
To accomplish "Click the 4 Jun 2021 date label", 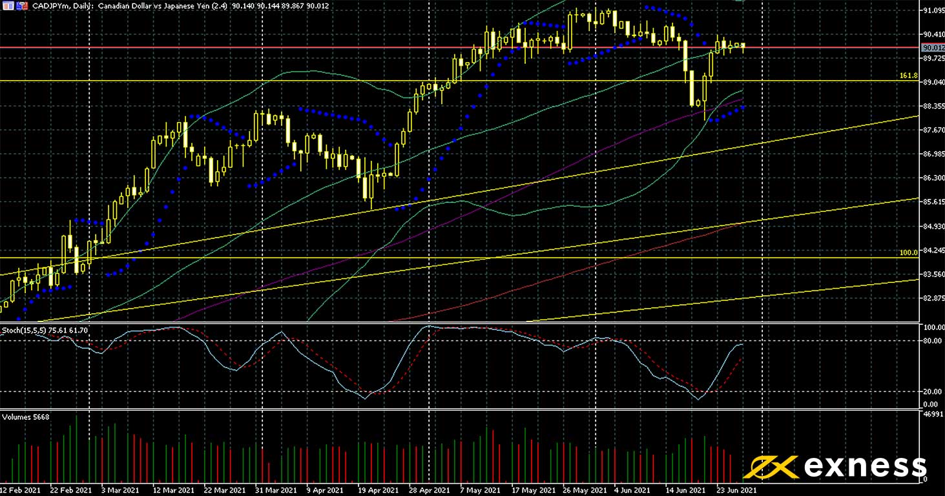I will pos(634,490).
